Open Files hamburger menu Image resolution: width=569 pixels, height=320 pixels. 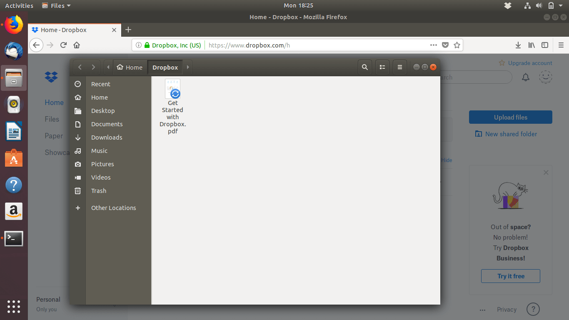pyautogui.click(x=400, y=67)
